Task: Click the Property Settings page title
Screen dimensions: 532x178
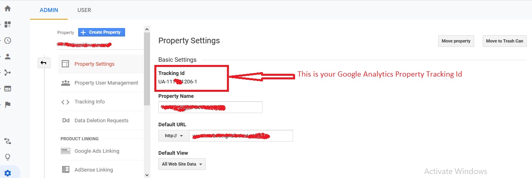Action: click(189, 41)
